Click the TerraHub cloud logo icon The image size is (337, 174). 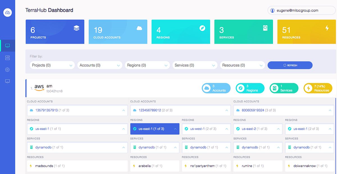click(x=7, y=12)
